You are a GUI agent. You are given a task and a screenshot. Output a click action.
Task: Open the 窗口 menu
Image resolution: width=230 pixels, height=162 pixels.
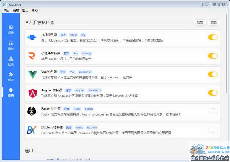click(x=25, y=10)
